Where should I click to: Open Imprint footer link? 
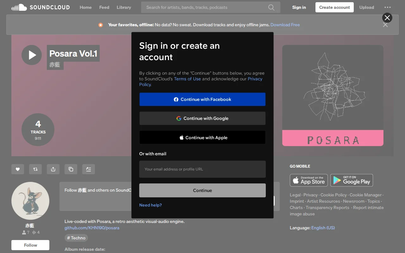[297, 201]
